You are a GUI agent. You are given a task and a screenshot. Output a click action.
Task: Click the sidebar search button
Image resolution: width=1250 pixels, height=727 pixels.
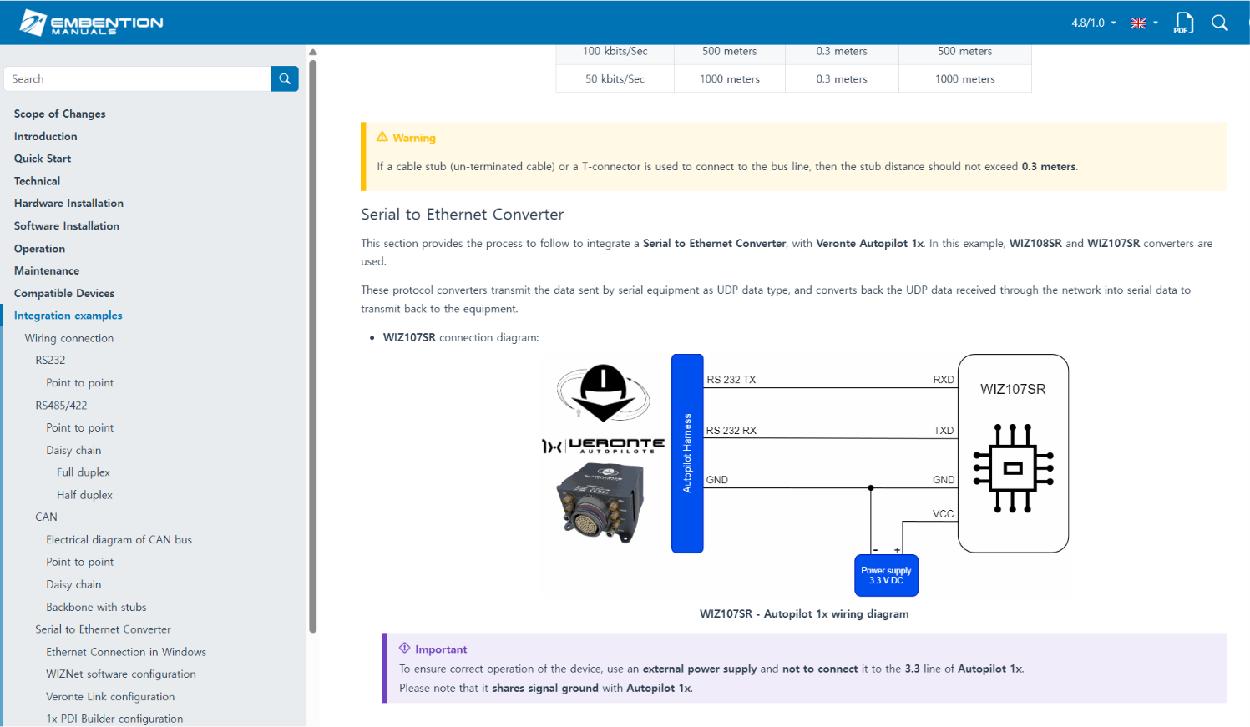[x=285, y=78]
